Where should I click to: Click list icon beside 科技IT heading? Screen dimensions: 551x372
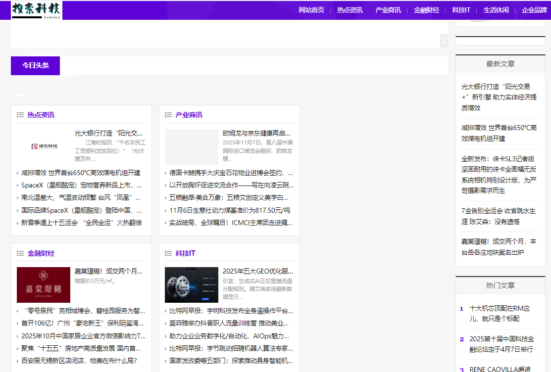click(x=168, y=253)
